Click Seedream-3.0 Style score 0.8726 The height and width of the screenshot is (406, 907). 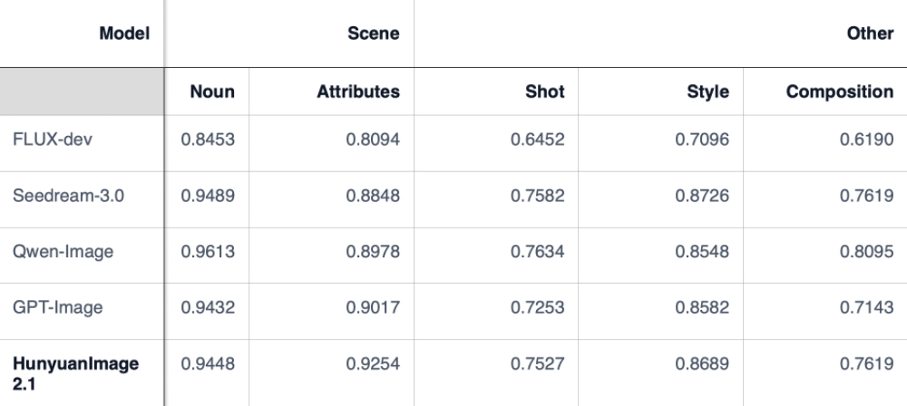[701, 197]
